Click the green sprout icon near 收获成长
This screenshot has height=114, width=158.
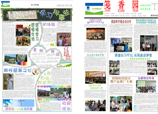[x=40, y=106]
